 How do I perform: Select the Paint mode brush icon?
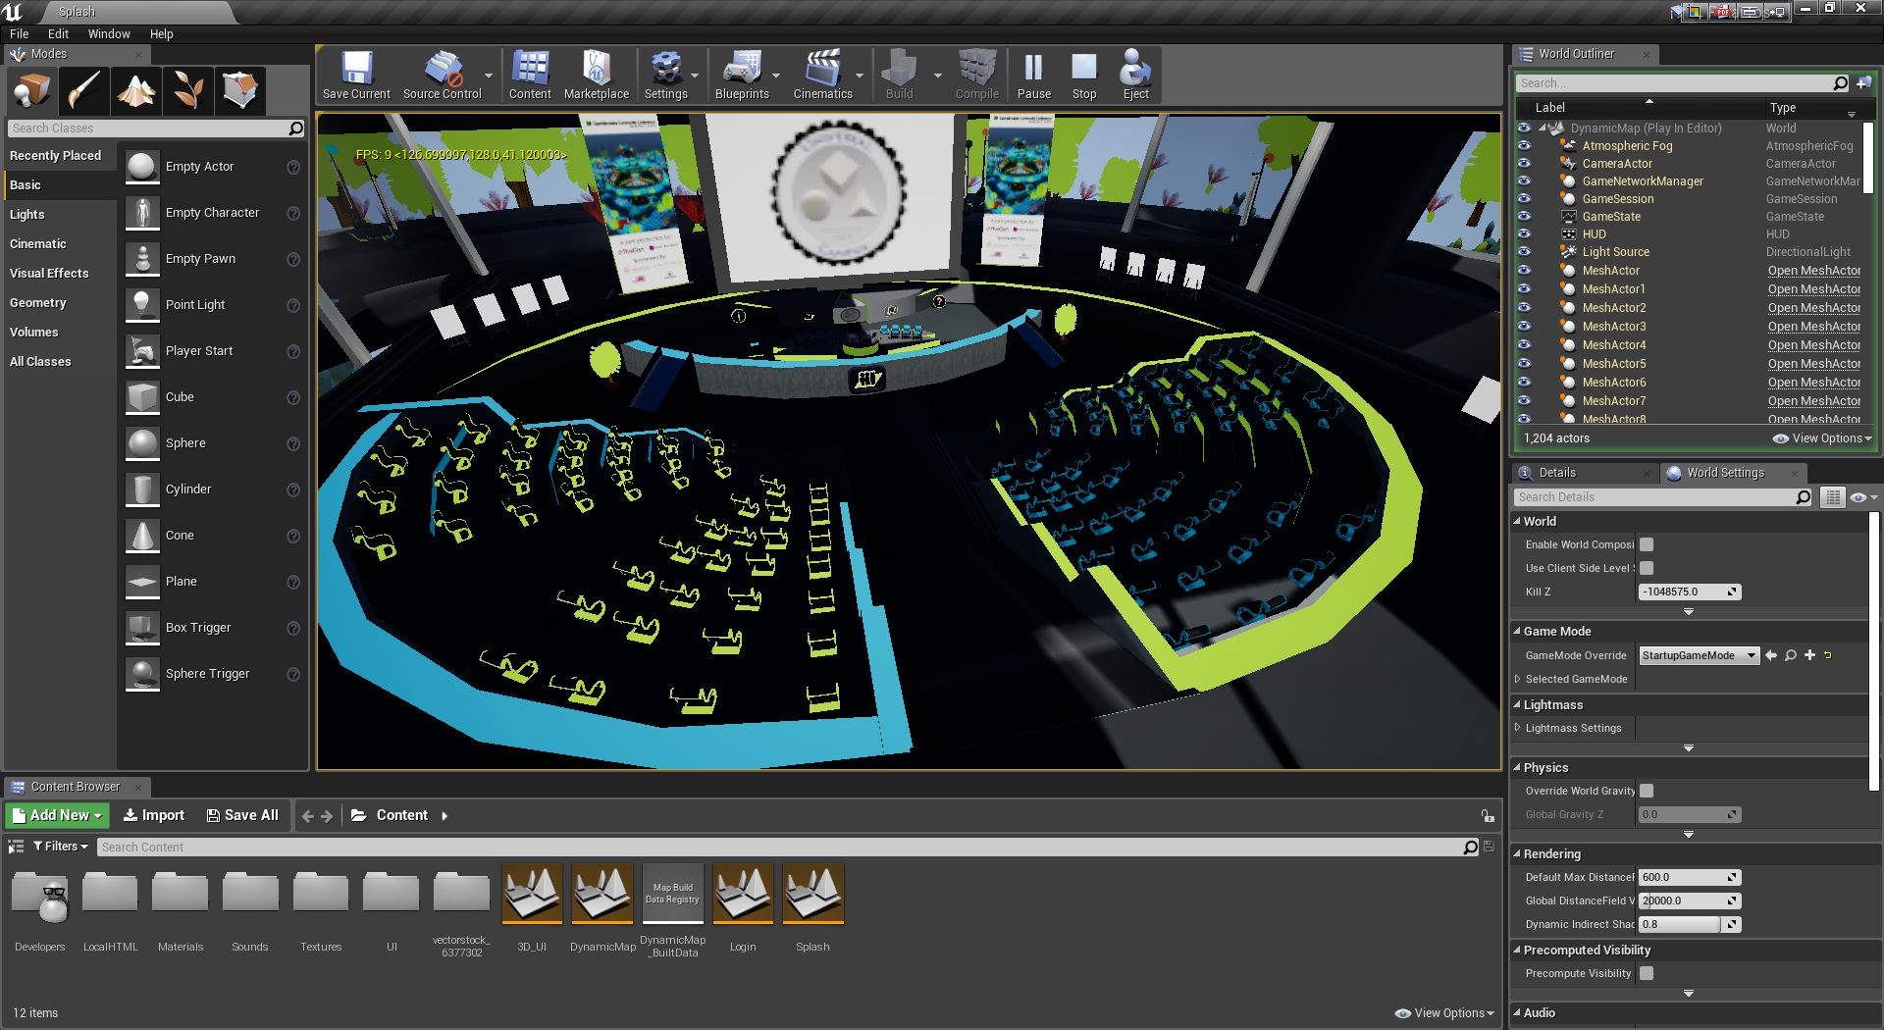pyautogui.click(x=84, y=91)
